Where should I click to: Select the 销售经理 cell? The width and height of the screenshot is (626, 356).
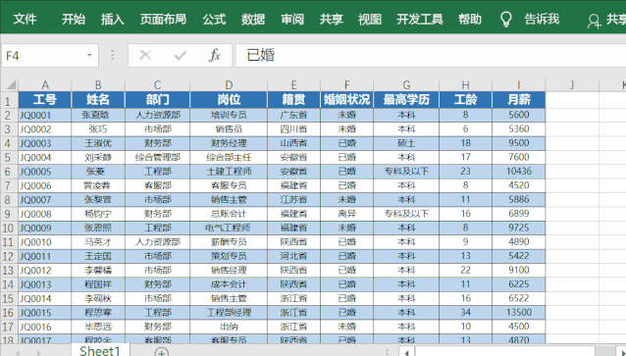pos(229,271)
